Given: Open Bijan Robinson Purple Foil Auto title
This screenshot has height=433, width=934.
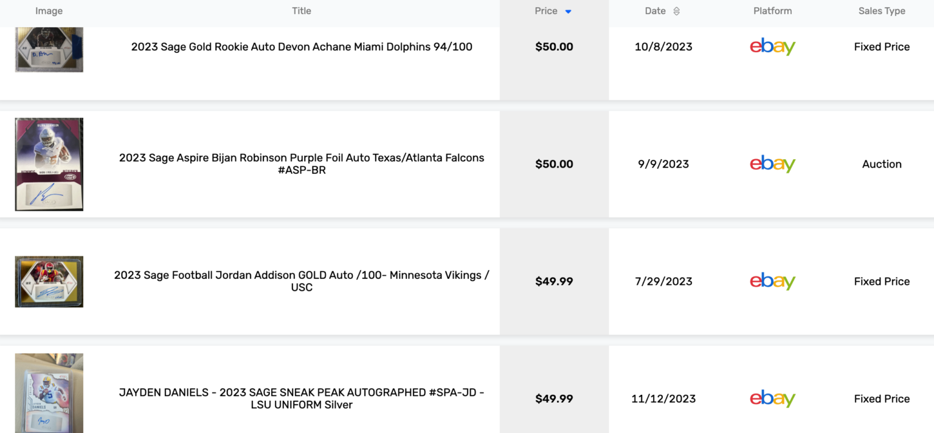Looking at the screenshot, I should point(302,164).
